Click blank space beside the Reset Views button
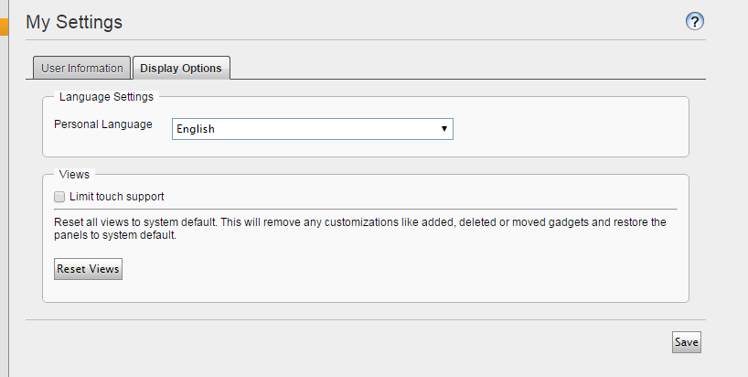Screen dimensions: 748x377 pos(381,269)
